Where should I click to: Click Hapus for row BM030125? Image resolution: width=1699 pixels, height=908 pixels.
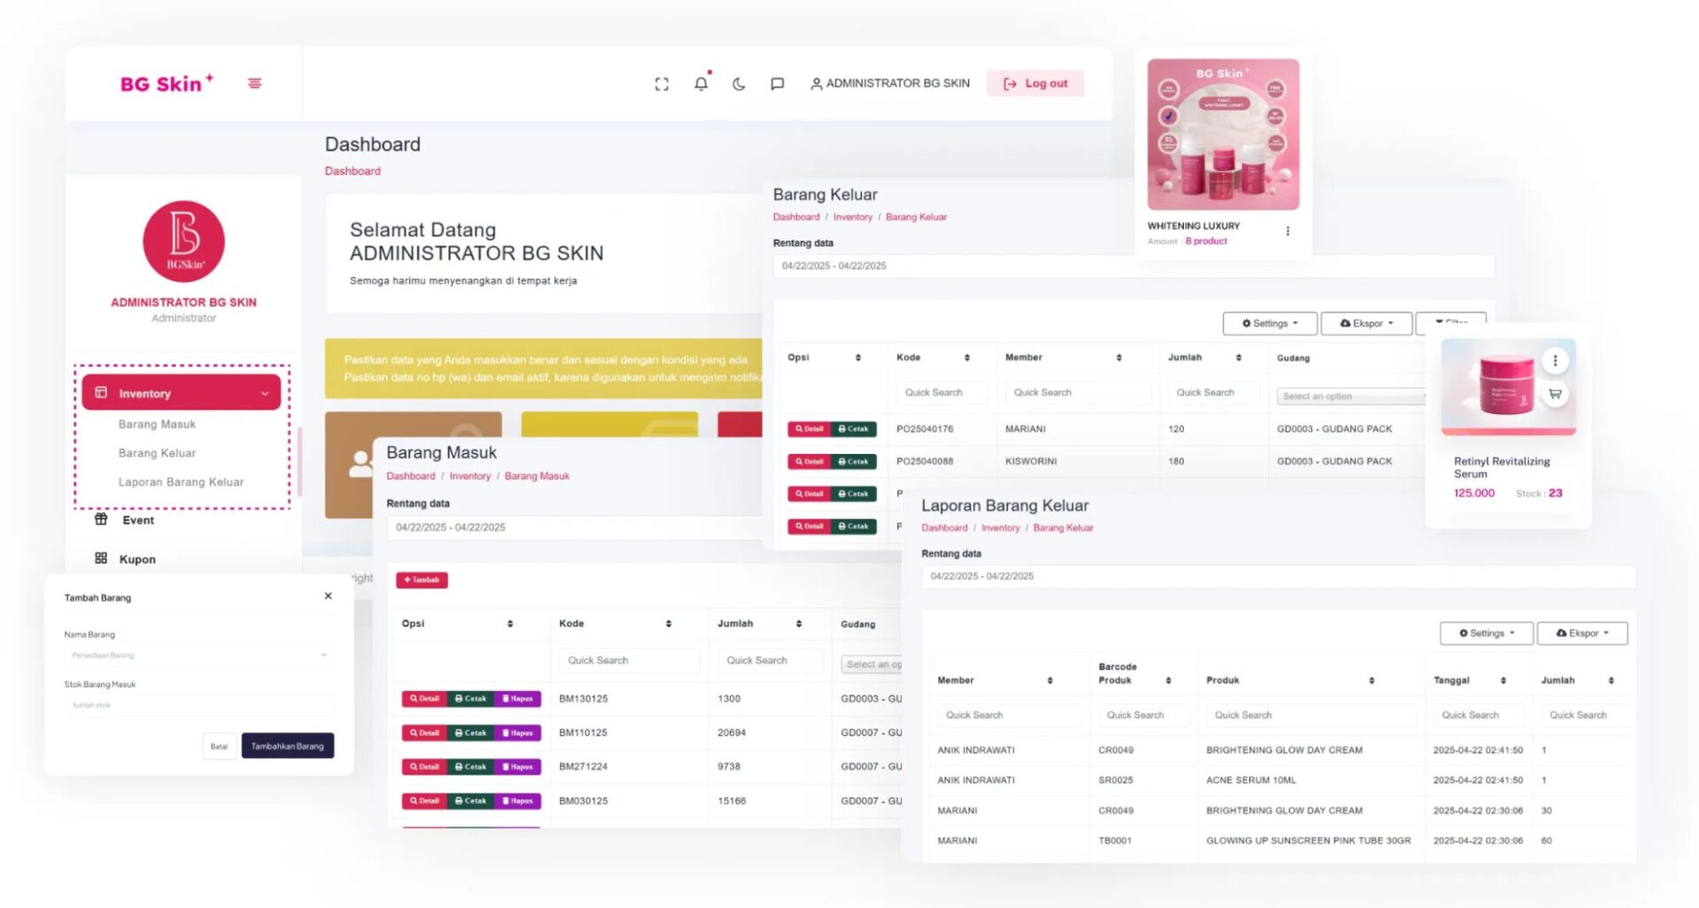pyautogui.click(x=518, y=801)
